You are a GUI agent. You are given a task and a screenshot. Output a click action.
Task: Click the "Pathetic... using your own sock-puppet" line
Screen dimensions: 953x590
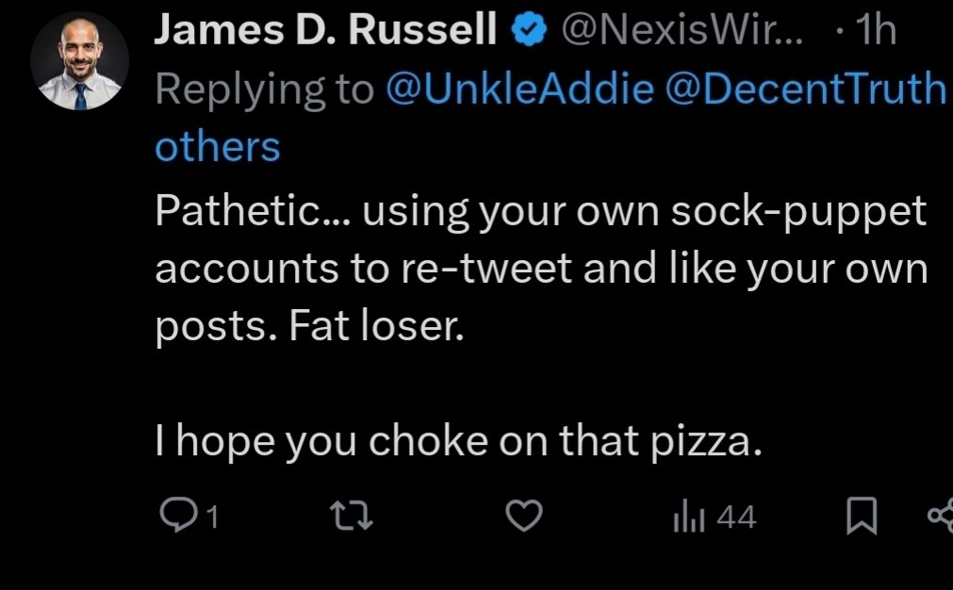540,213
